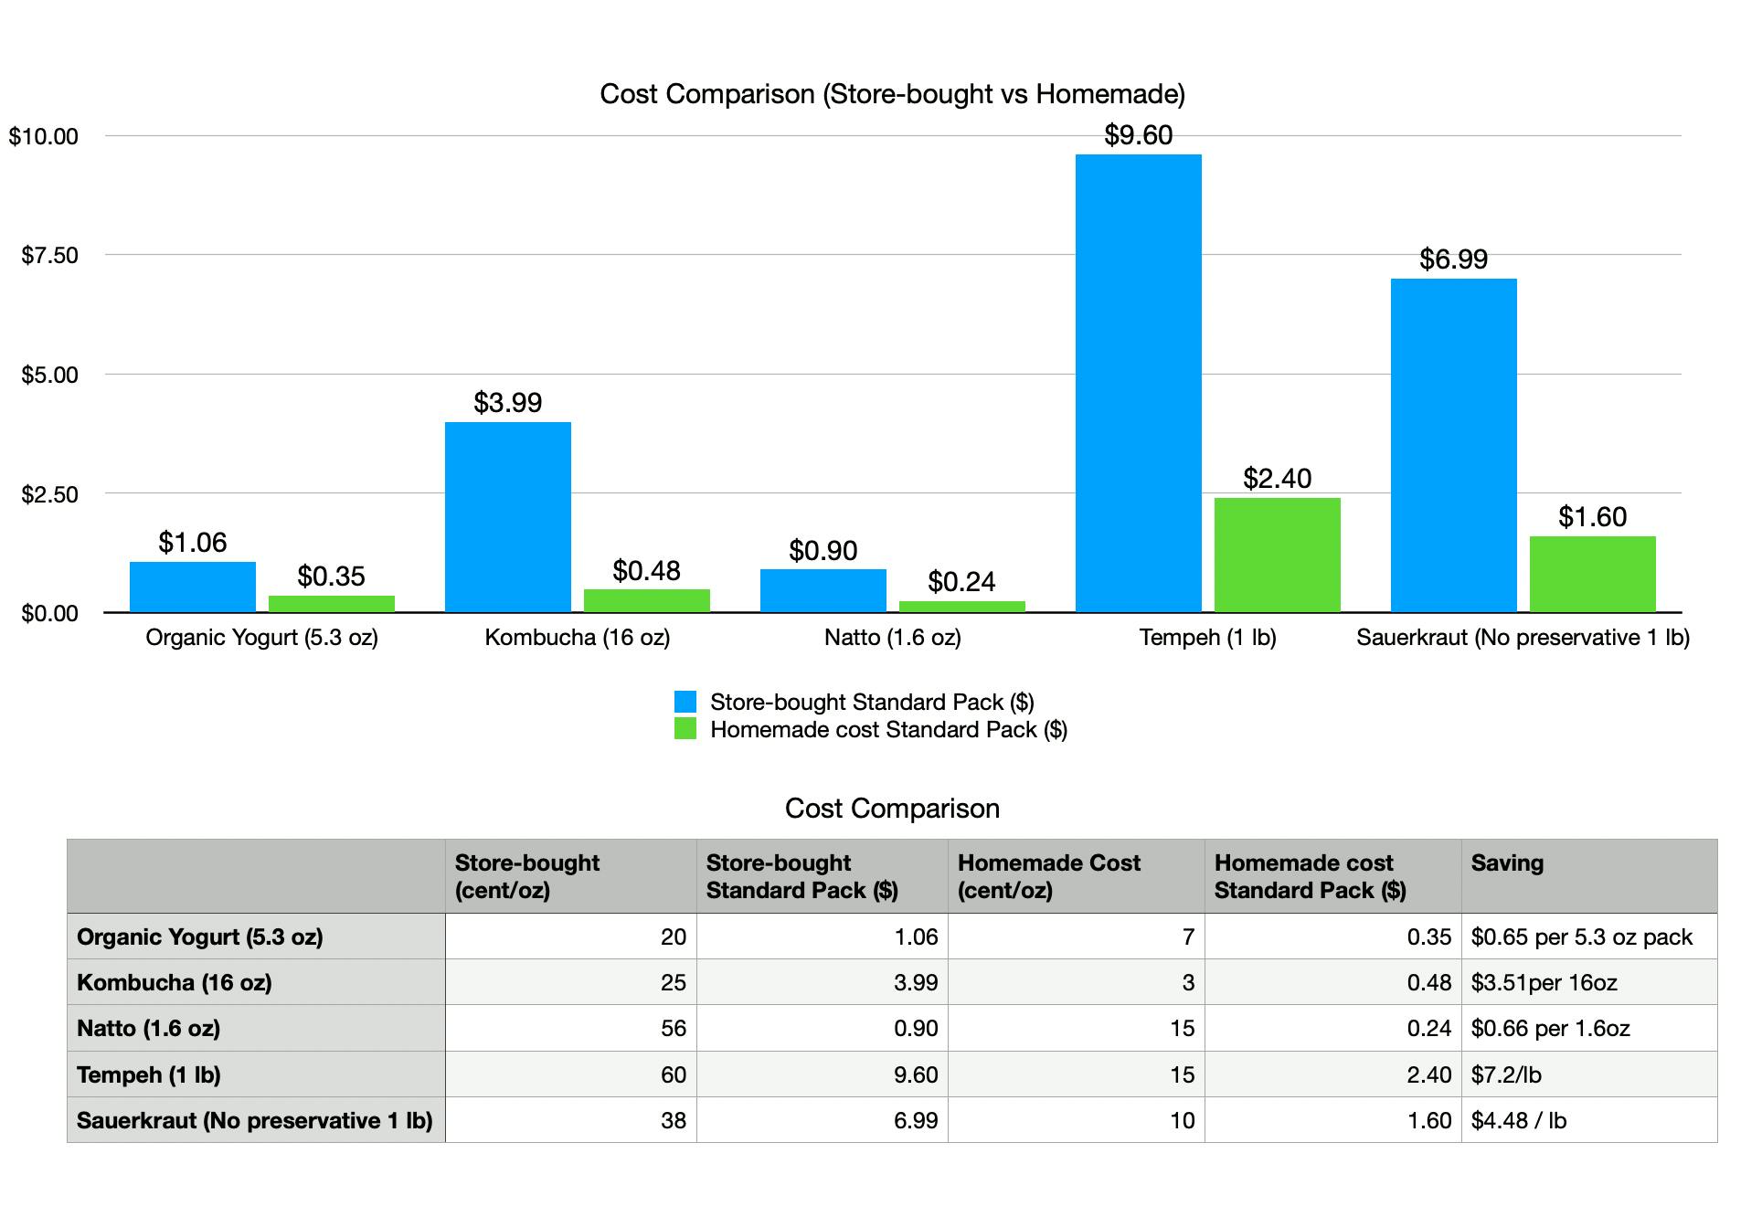The image size is (1762, 1217).
Task: Click the Natto (1.6 oz) axis label
Action: pyautogui.click(x=892, y=638)
